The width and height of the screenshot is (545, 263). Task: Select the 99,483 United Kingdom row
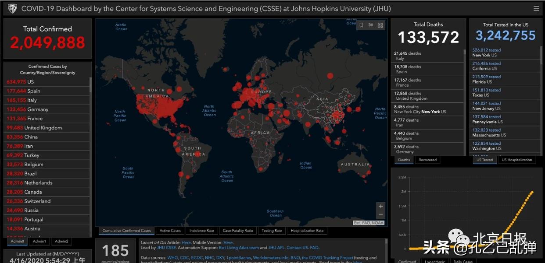coord(47,128)
